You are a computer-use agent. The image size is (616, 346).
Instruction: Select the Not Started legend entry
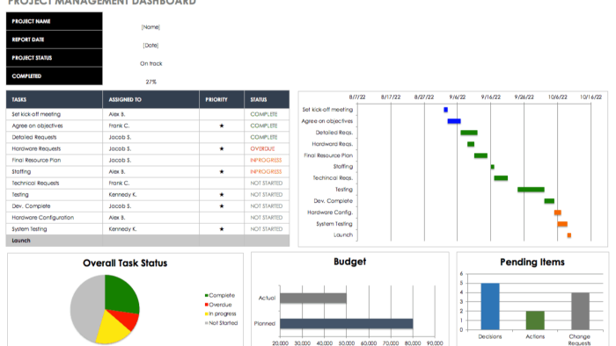pos(221,323)
